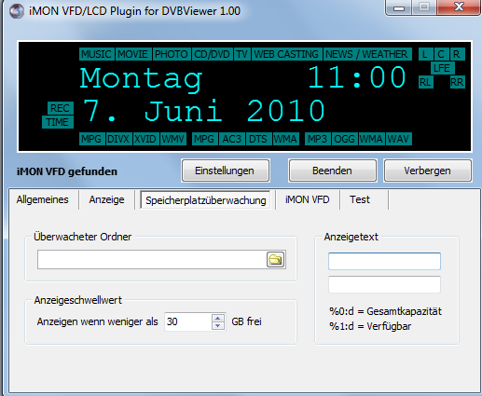The height and width of the screenshot is (396, 482).
Task: Browse for folder using the folder icon
Action: click(276, 259)
